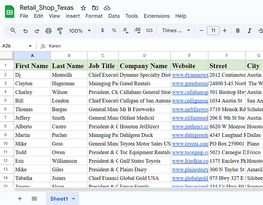Open more number formats (123)
Image resolution: width=263 pixels, height=205 pixels.
(149, 30)
